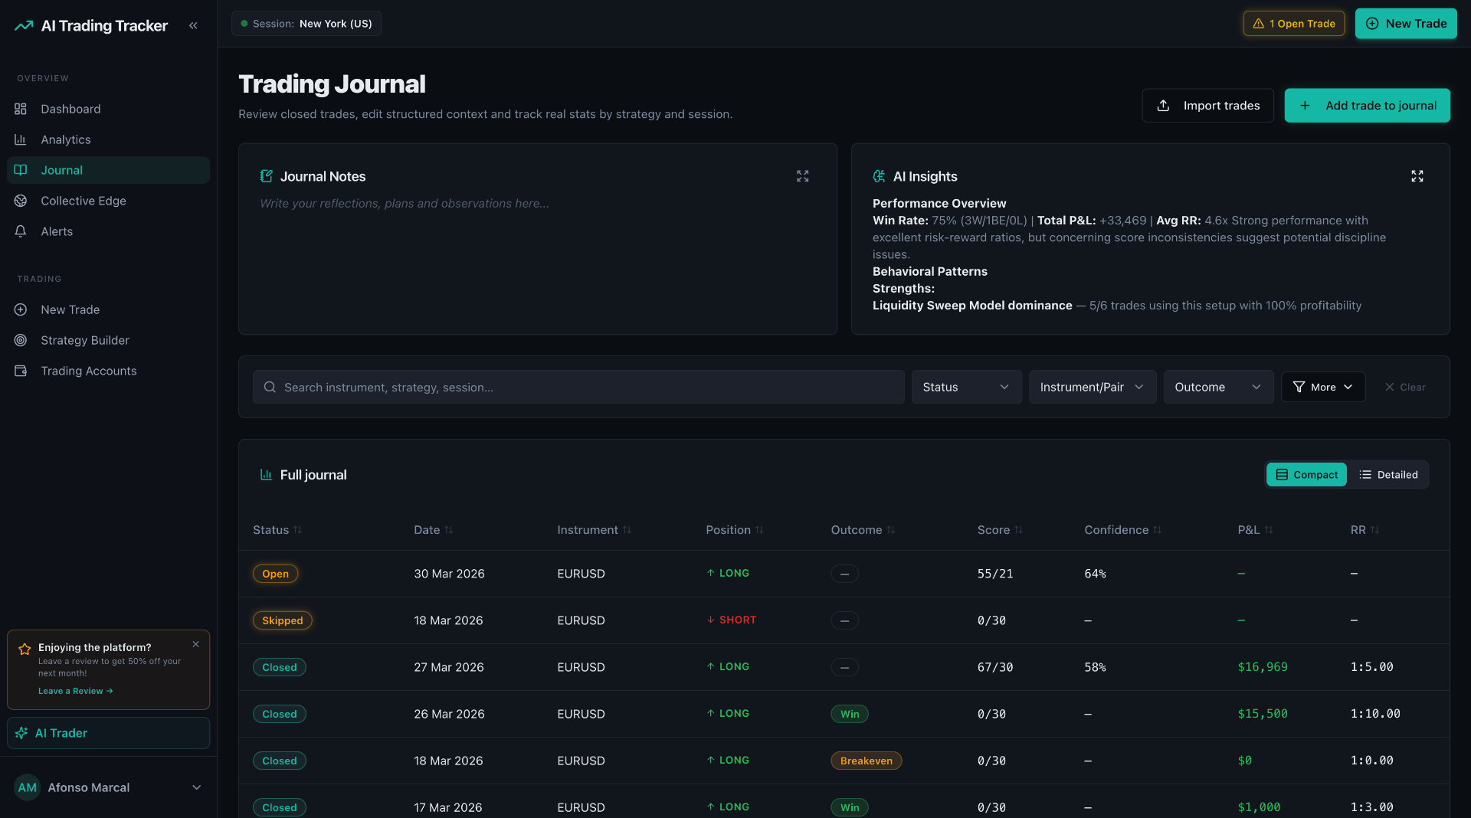Switch to Compact view
This screenshot has height=818, width=1471.
[1306, 475]
